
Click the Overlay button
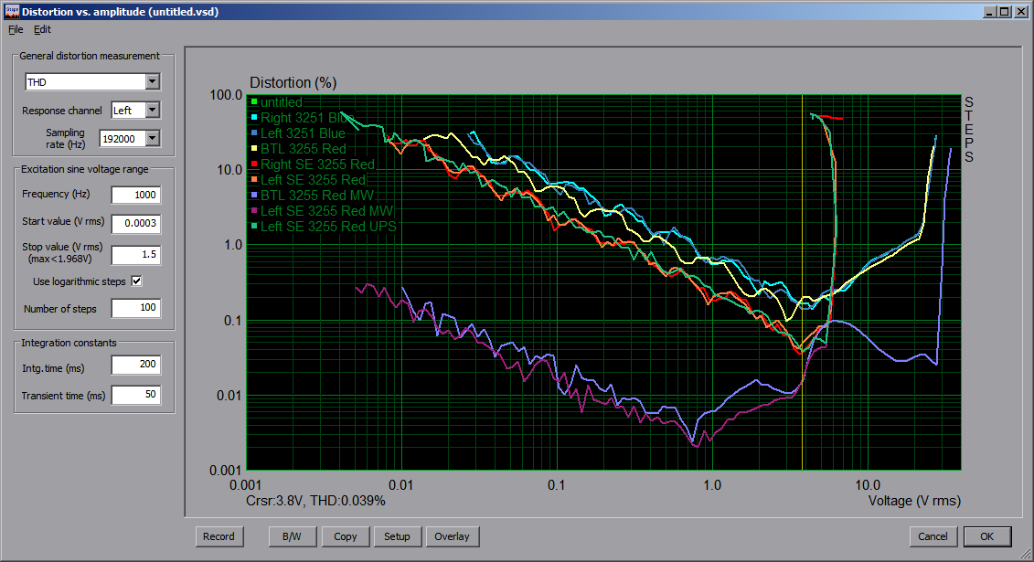tap(452, 536)
